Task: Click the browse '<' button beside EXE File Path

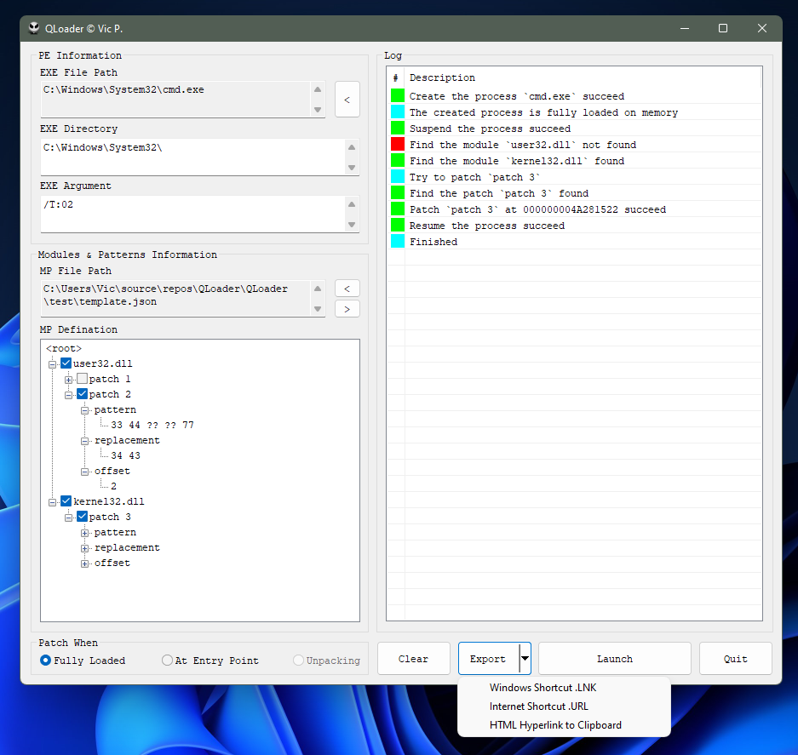Action: tap(347, 100)
